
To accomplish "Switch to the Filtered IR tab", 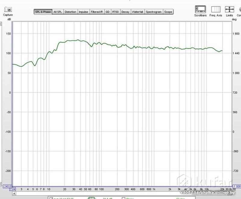I will pos(97,12).
